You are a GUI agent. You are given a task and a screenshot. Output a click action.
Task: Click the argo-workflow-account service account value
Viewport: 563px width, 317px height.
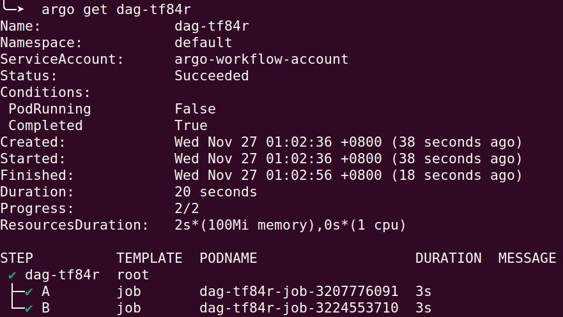(261, 59)
